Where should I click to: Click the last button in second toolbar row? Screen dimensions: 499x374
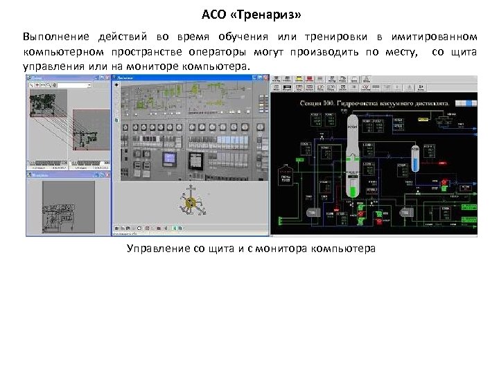(421, 87)
